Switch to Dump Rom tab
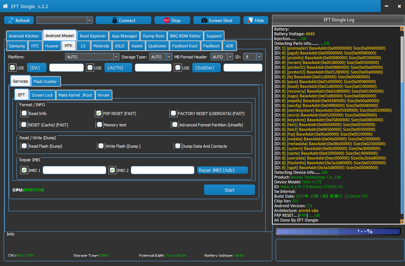Screen dimensions: 405x266 (153, 36)
